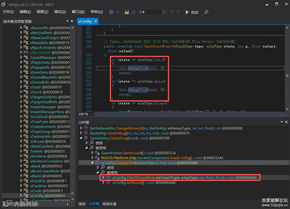290x209 pixels.
Task: Click the redo arrow icon
Action: pos(179,12)
